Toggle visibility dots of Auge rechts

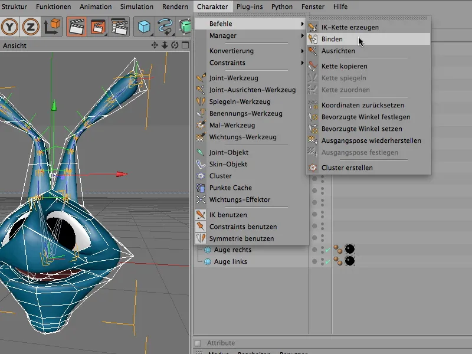tap(322, 250)
